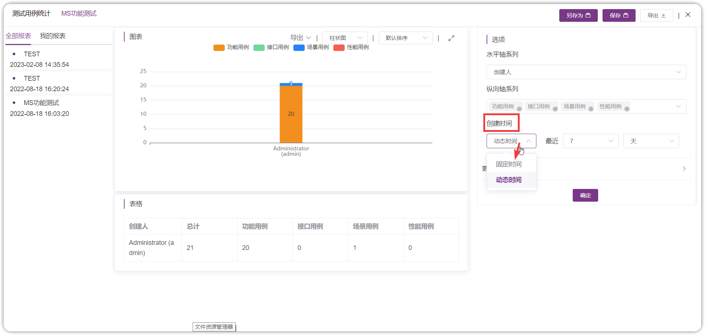The image size is (705, 335).
Task: Toggle the orange 功能用例 legend swatch
Action: (219, 48)
